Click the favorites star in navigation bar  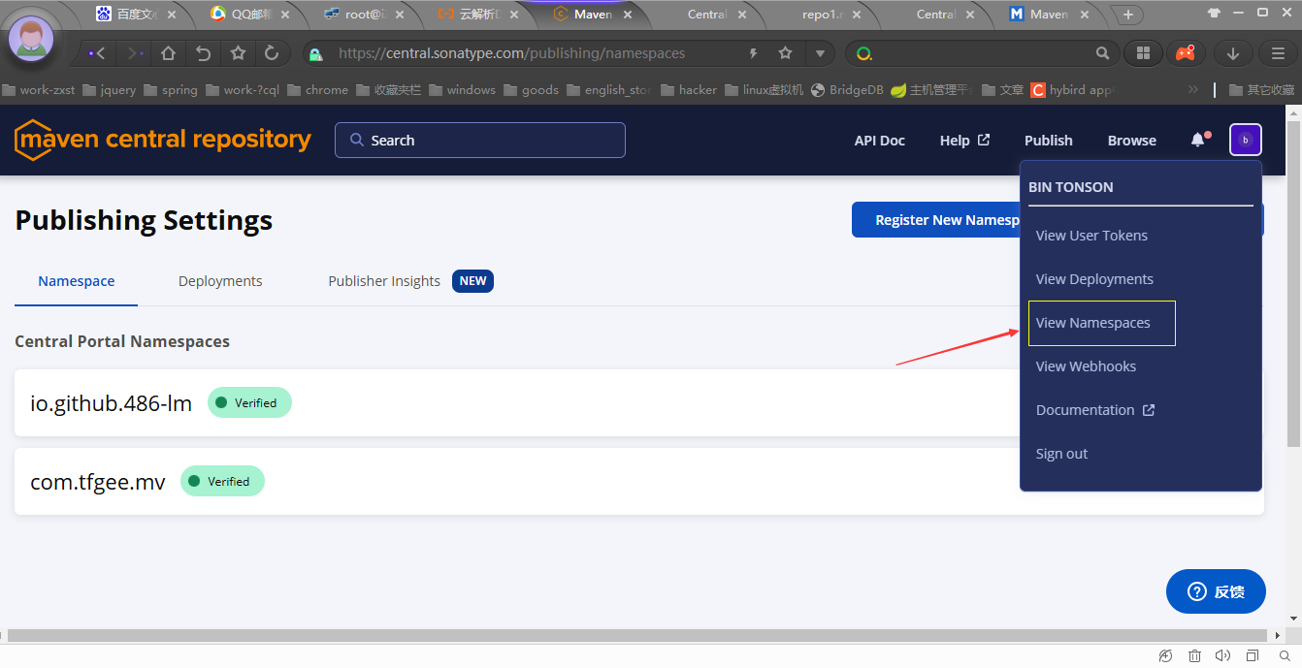pos(238,53)
